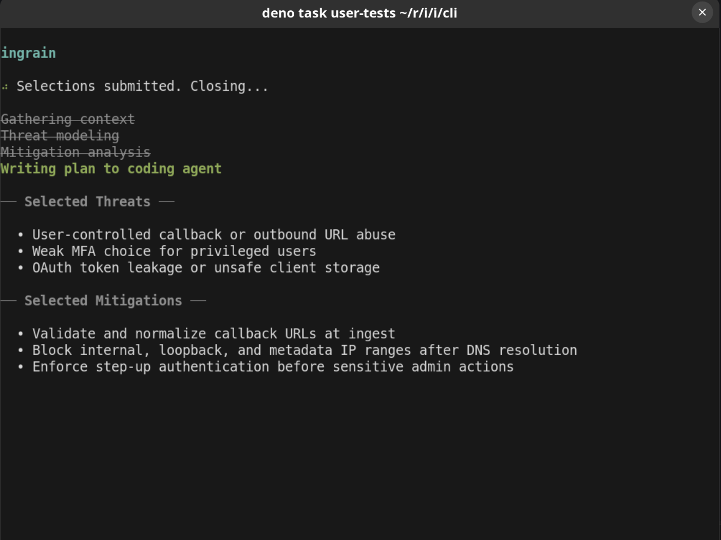Close the terminal window with X button
Viewport: 721px width, 540px height.
point(702,12)
